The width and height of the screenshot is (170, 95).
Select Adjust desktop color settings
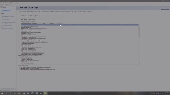8,16
